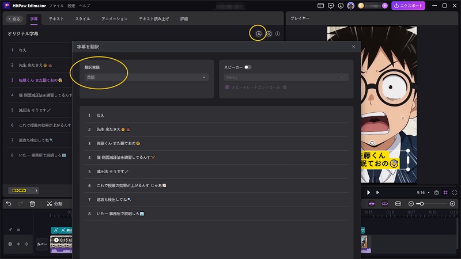Click the エクスポート export button

[x=408, y=6]
